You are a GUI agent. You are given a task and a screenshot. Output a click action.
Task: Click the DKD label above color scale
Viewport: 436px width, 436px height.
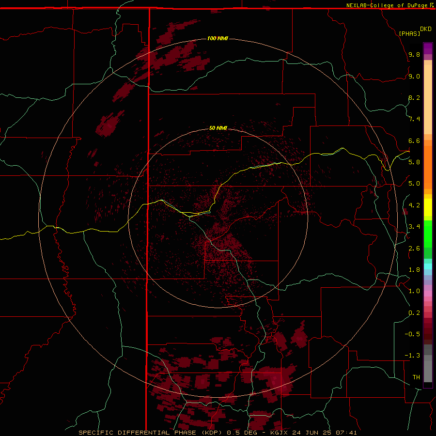pos(426,29)
